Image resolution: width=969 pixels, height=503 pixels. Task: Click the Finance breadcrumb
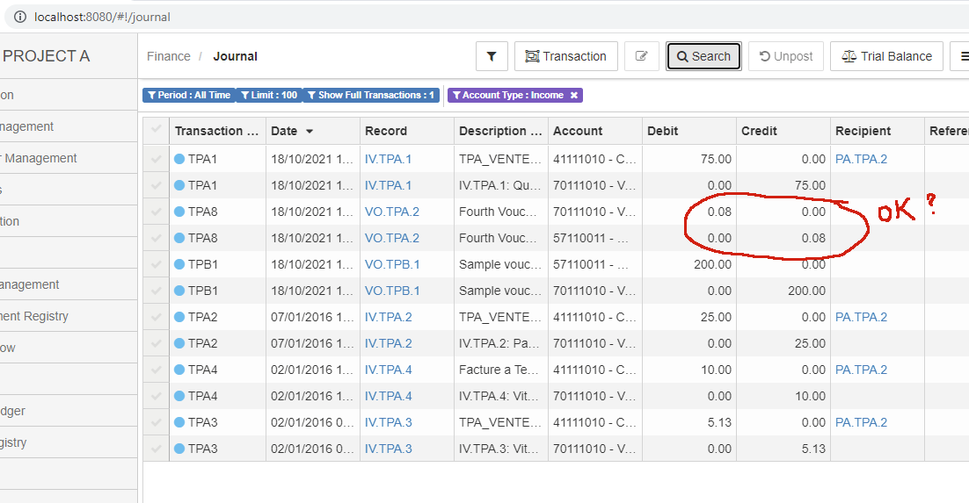[169, 56]
